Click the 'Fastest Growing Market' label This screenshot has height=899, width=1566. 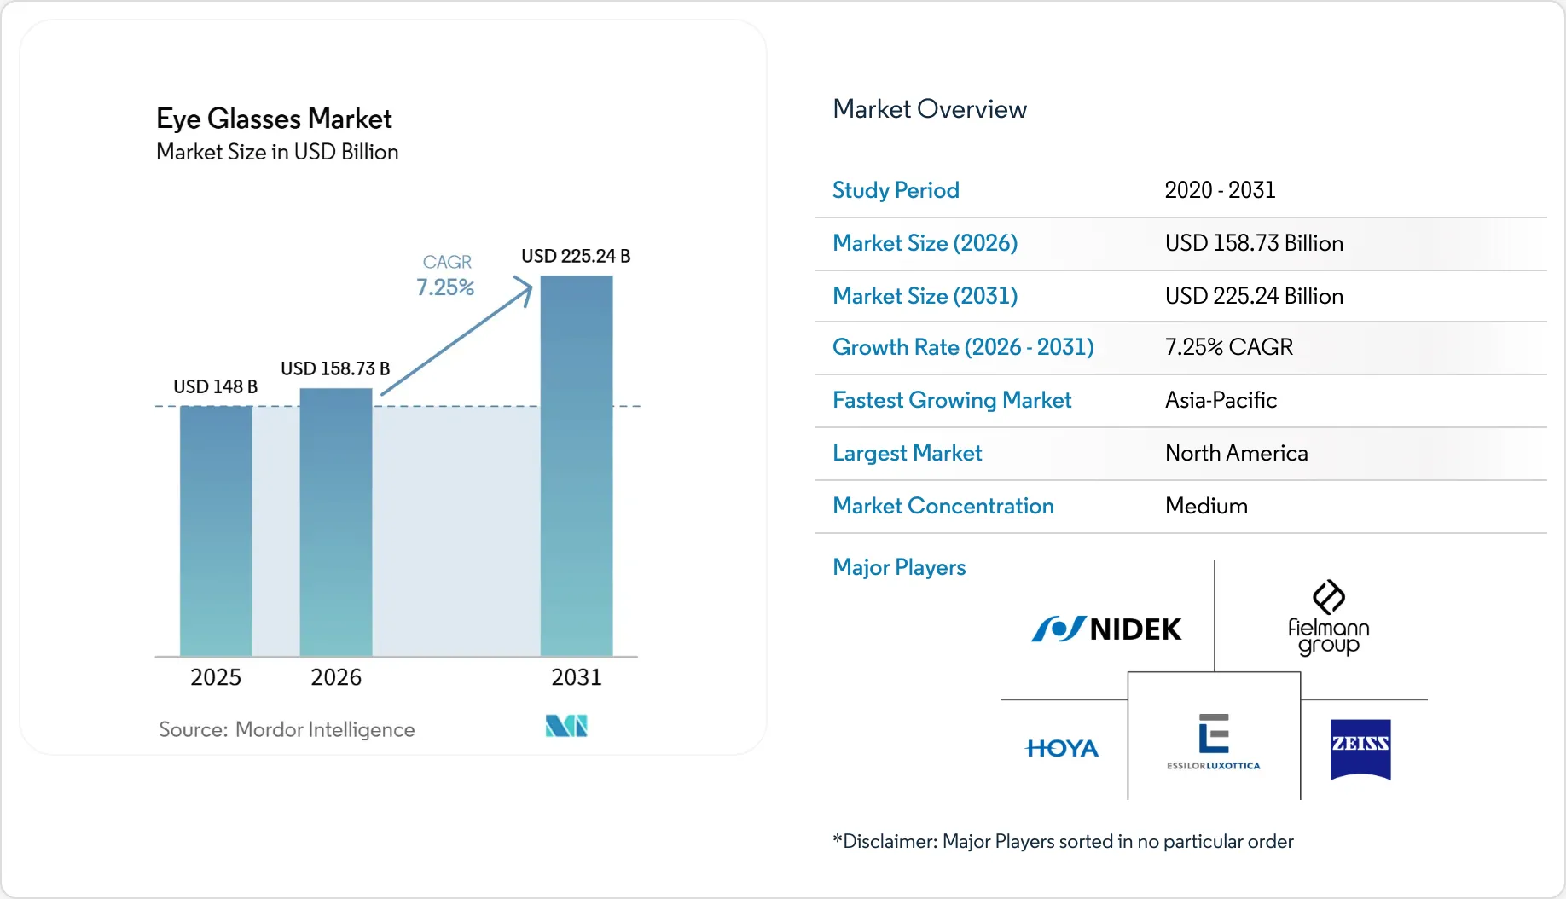click(x=952, y=400)
